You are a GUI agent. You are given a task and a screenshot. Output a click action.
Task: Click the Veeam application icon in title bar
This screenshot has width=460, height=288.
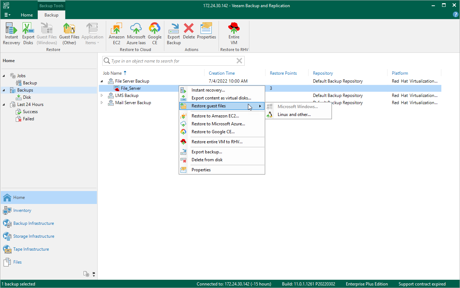pos(6,5)
